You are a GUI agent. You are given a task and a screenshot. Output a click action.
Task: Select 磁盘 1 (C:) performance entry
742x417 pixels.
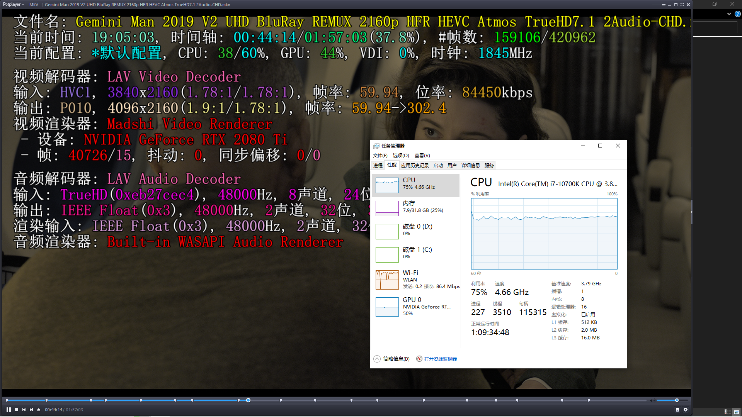point(416,255)
